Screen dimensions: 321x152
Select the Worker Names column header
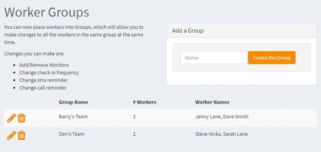[x=212, y=102]
